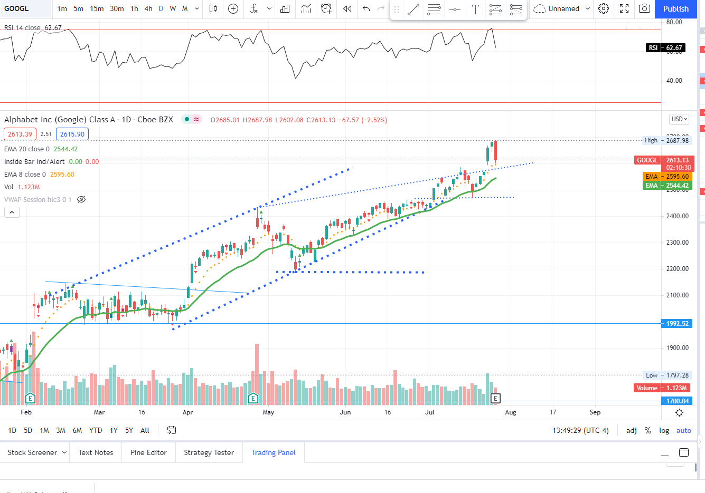This screenshot has height=493, width=705.
Task: Toggle adjusted data with adj
Action: click(632, 430)
